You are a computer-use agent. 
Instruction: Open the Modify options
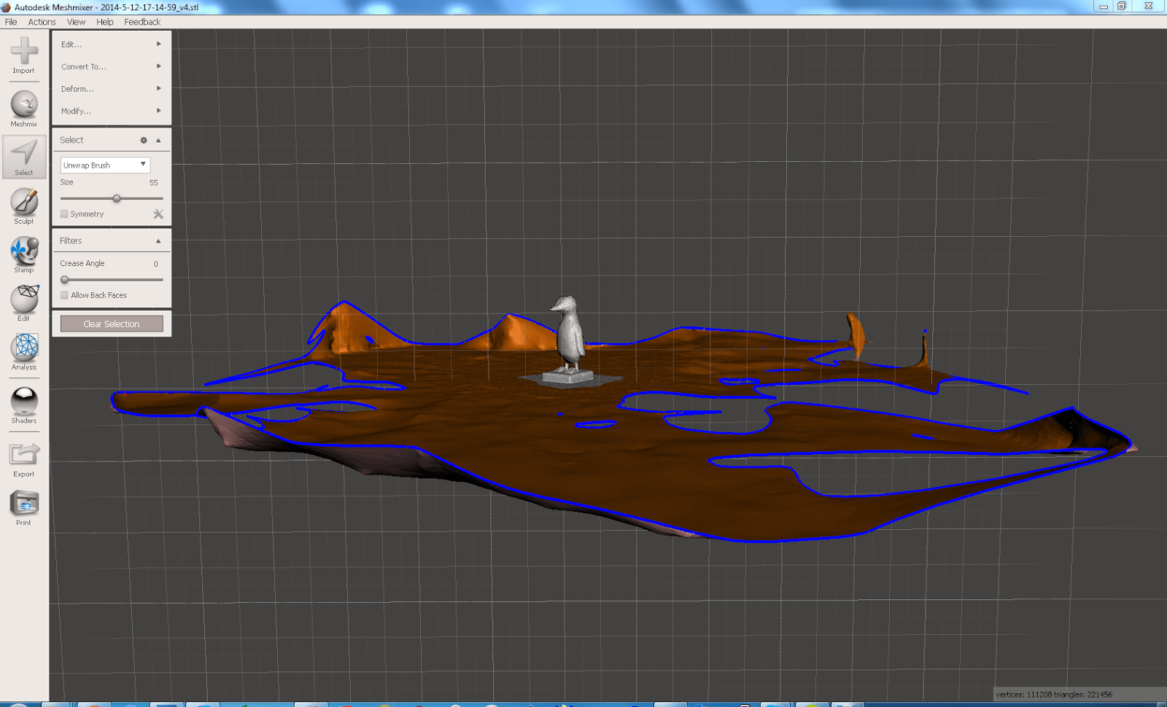75,111
